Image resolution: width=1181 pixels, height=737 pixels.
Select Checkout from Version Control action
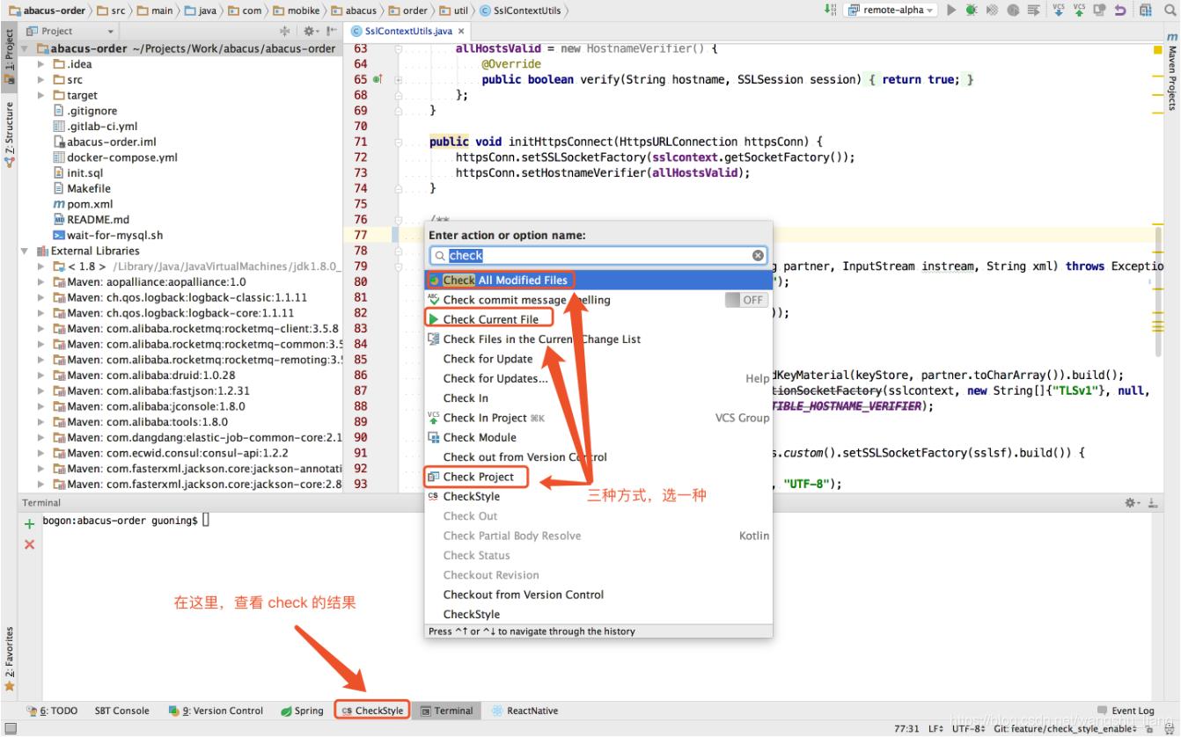pyautogui.click(x=598, y=595)
